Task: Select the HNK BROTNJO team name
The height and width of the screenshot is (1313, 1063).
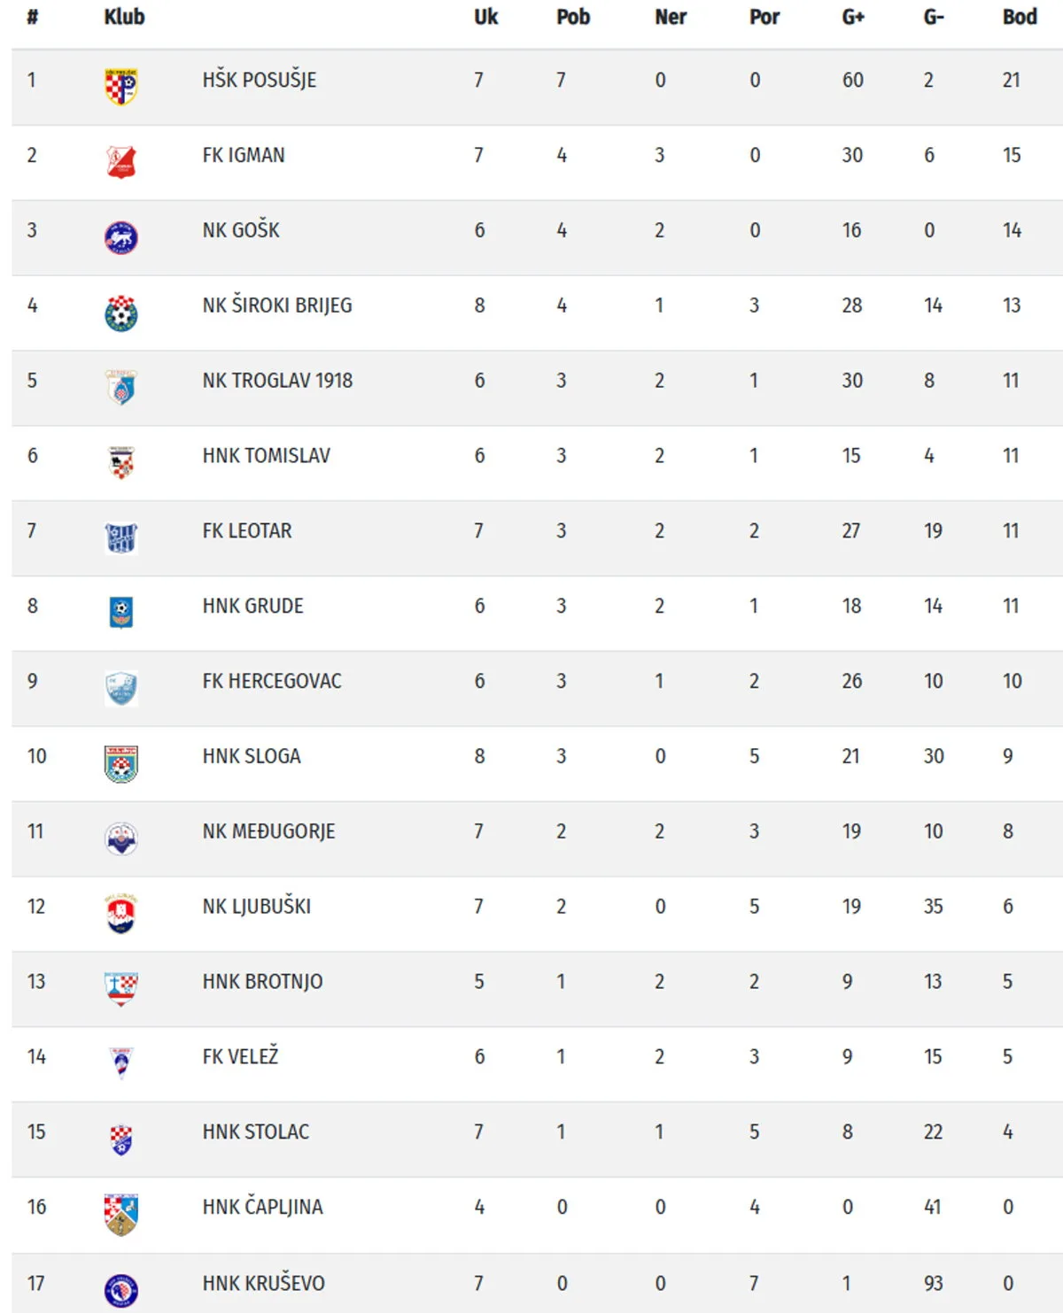Action: pyautogui.click(x=262, y=982)
